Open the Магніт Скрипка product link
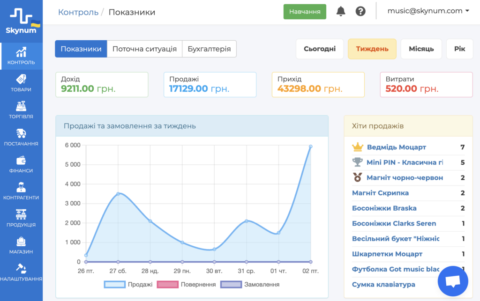480x301 pixels. (x=380, y=193)
